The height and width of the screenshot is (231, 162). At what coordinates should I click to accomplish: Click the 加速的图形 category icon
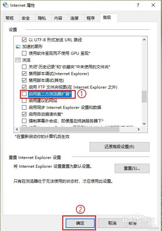pyautogui.click(x=18, y=47)
